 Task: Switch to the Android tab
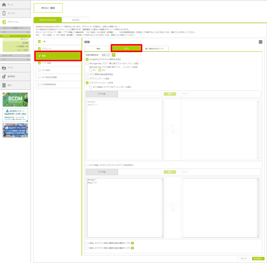76,20
